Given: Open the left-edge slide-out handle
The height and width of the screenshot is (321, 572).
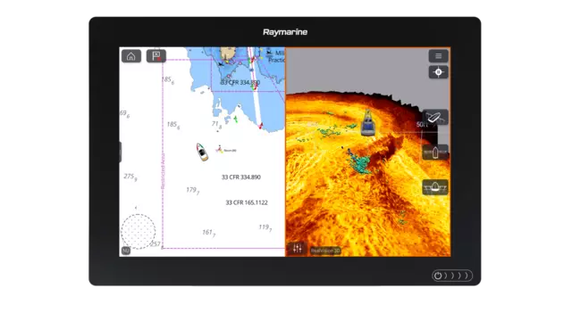Looking at the screenshot, I should click(x=121, y=152).
